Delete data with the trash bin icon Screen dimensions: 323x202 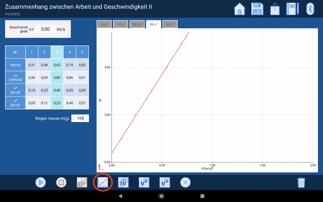click(x=301, y=183)
